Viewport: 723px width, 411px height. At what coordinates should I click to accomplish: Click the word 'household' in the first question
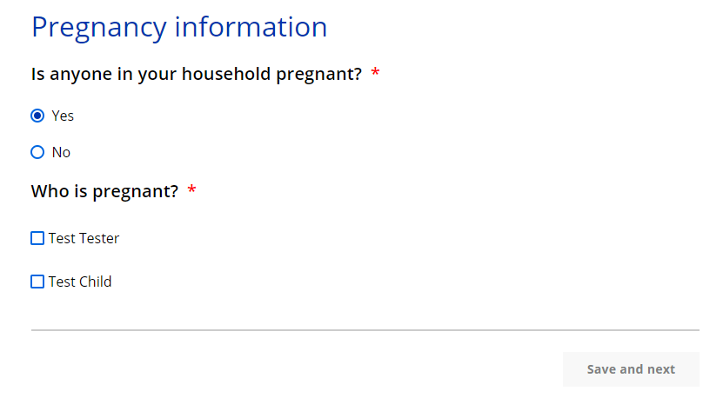[x=226, y=74]
